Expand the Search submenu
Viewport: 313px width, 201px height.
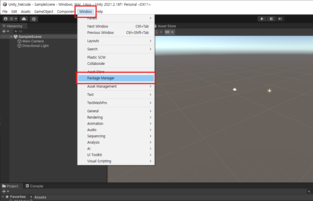[116, 49]
